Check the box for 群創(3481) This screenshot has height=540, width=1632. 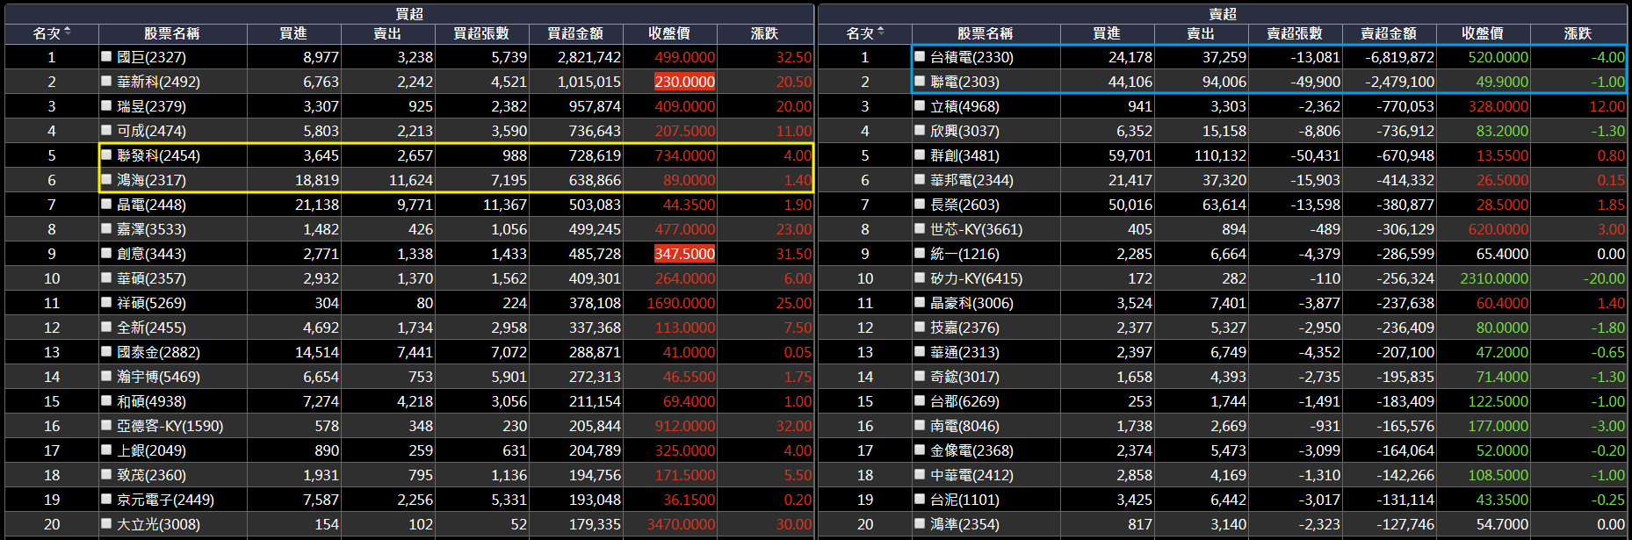point(920,155)
